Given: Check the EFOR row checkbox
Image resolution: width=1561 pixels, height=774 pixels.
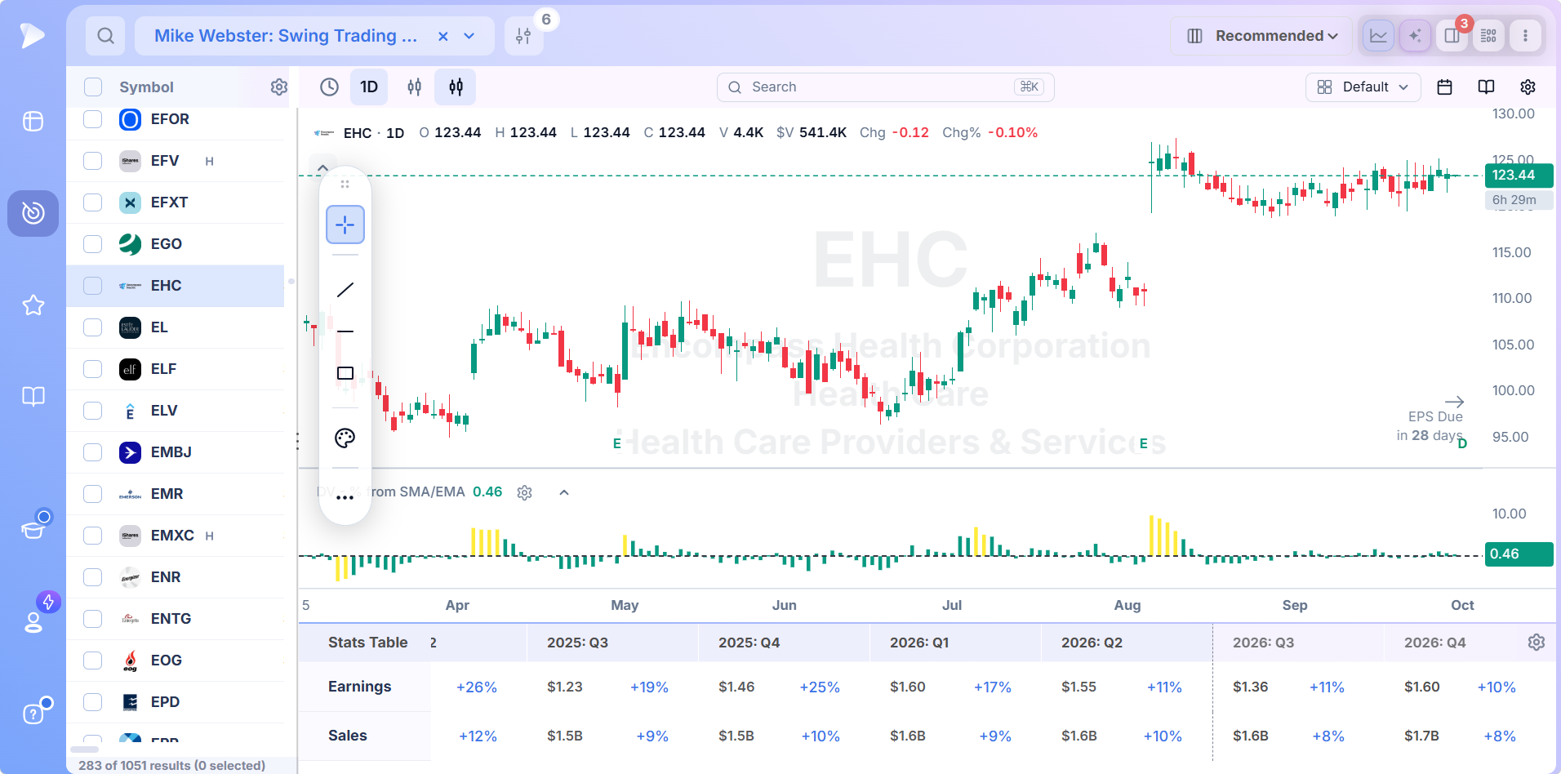Looking at the screenshot, I should click(x=93, y=119).
